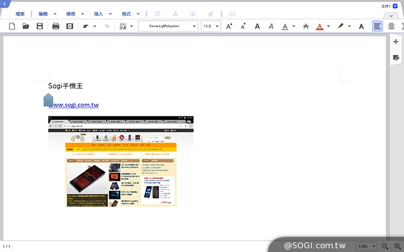Screen dimensions: 404x252
Task: Click the italic A text button
Action: [x=270, y=26]
